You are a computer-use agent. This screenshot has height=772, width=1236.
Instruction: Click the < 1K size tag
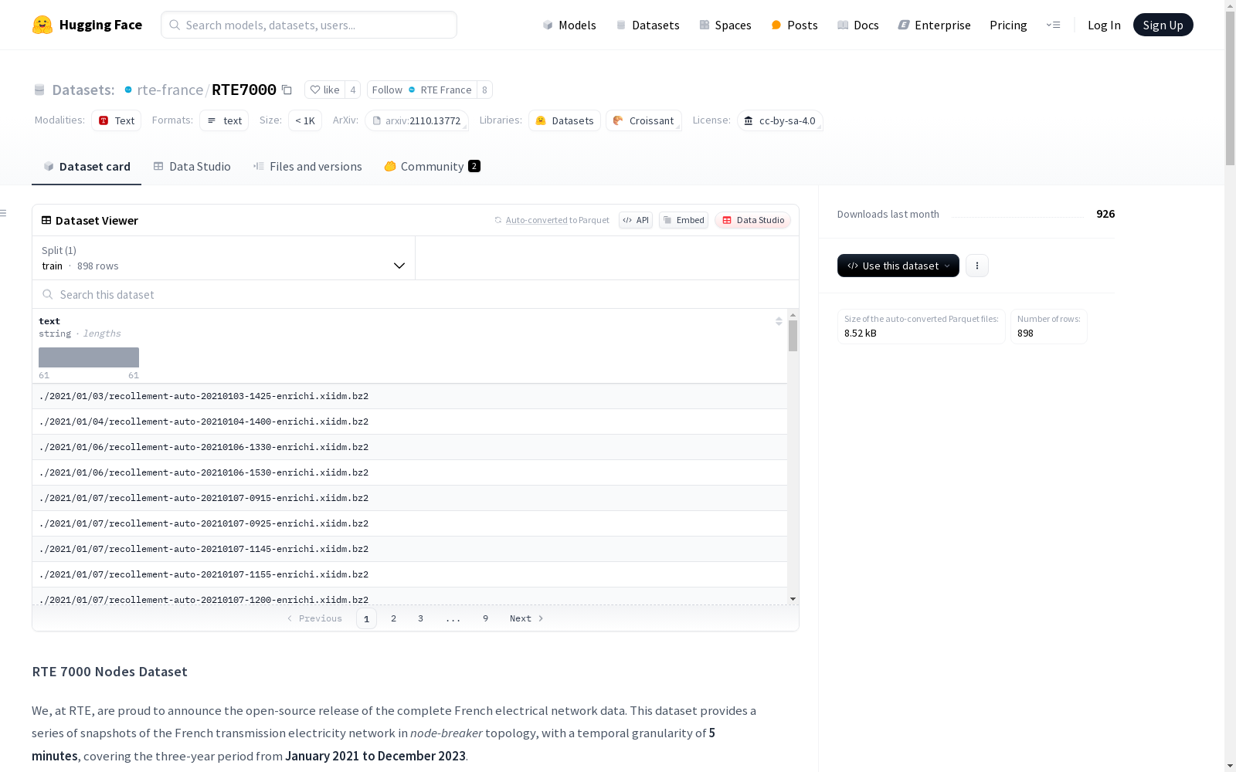305,120
